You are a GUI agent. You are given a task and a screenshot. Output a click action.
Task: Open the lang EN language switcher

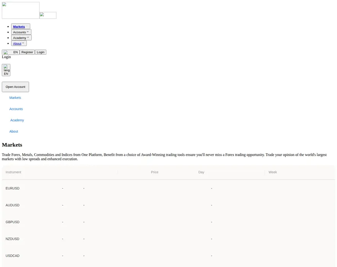6,70
